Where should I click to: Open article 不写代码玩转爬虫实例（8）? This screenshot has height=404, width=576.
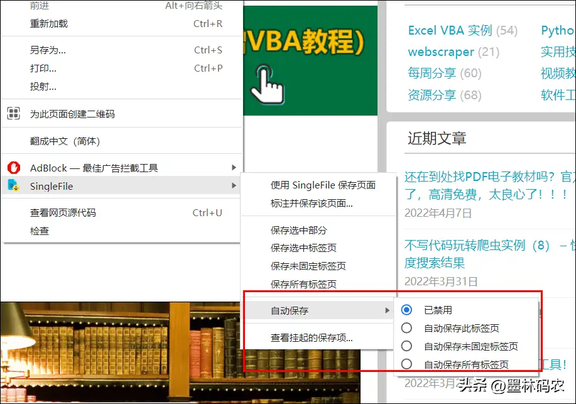490,245
